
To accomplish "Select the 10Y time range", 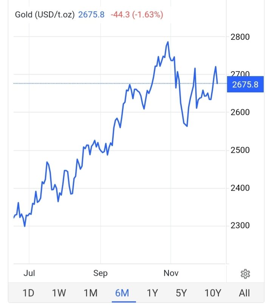I will click(213, 293).
